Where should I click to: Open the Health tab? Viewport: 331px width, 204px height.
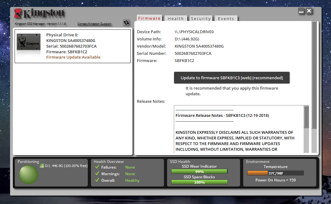[x=176, y=18]
